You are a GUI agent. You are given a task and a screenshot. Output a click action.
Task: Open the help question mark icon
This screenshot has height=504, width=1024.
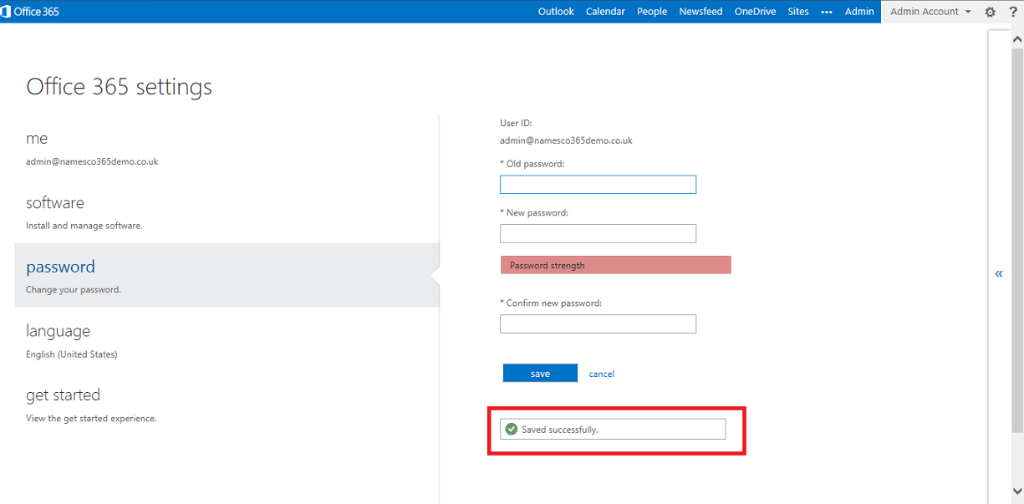point(1013,12)
